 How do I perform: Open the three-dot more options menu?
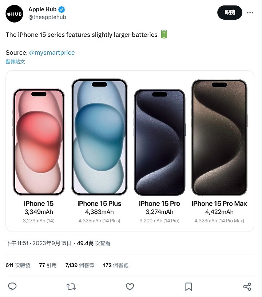[250, 13]
